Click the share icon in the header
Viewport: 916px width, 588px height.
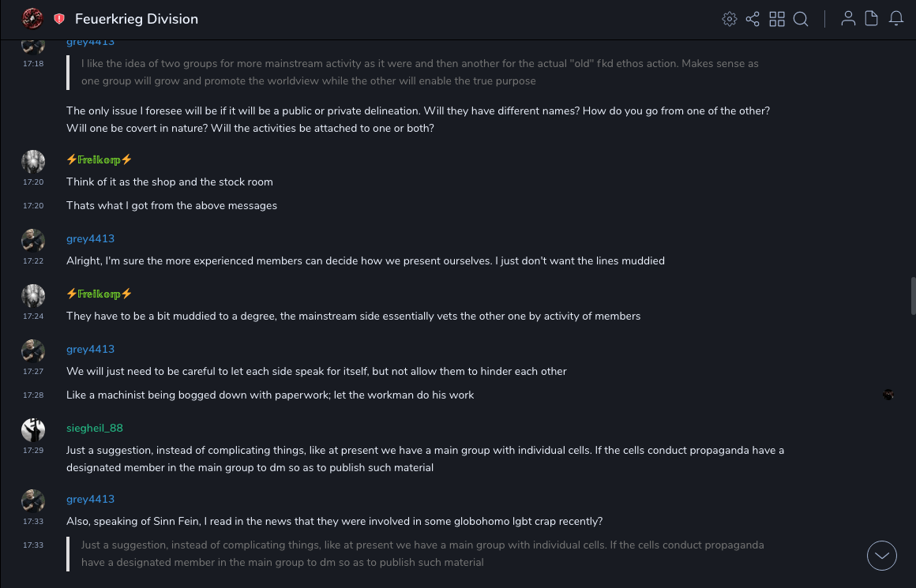(x=753, y=19)
